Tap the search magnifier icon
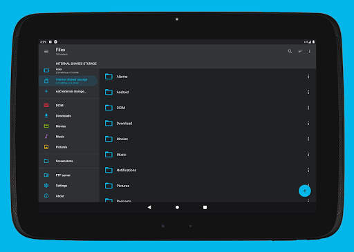This screenshot has width=354, height=252. (x=290, y=51)
